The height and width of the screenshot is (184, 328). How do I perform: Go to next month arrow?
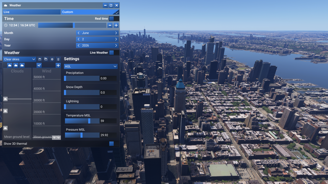(x=116, y=33)
